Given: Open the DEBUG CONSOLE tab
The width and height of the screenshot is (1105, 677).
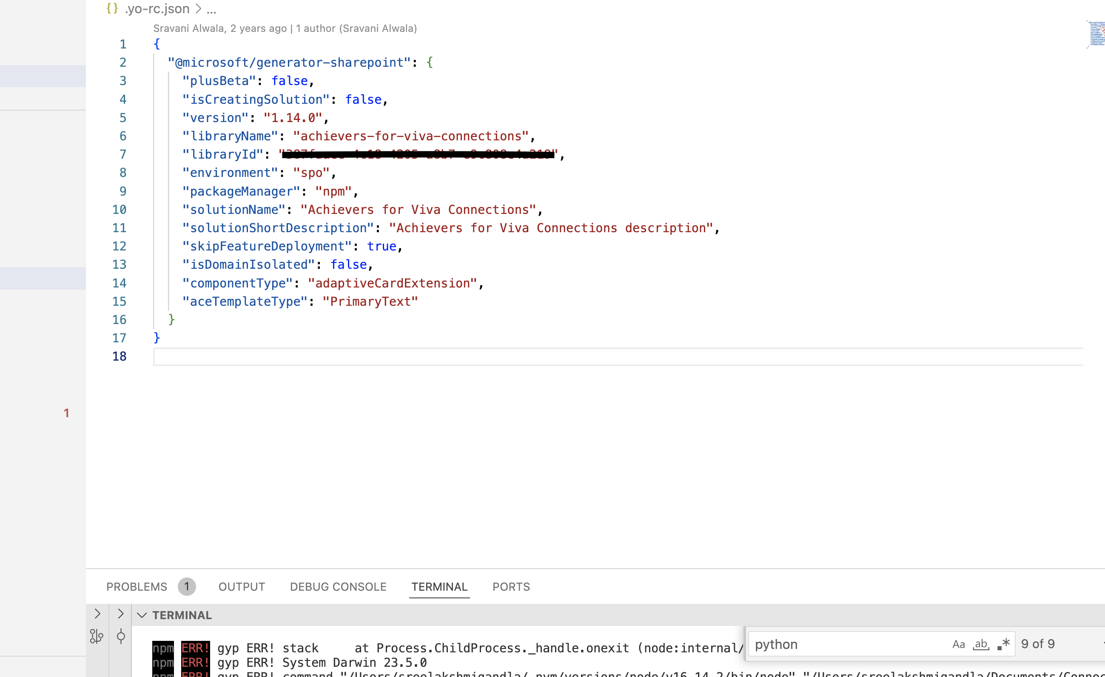Looking at the screenshot, I should click(x=338, y=586).
